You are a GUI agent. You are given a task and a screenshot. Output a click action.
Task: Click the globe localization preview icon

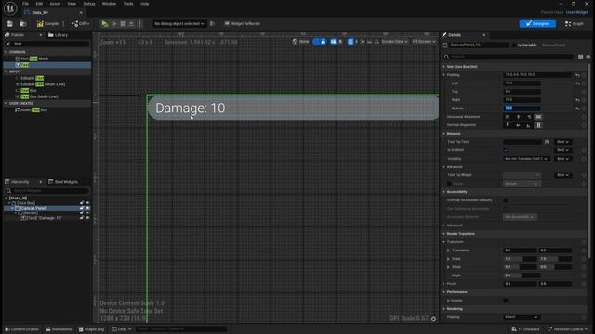pyautogui.click(x=296, y=41)
